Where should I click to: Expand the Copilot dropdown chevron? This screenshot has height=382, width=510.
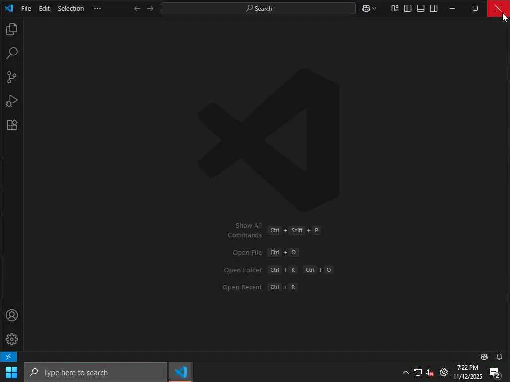(x=374, y=9)
